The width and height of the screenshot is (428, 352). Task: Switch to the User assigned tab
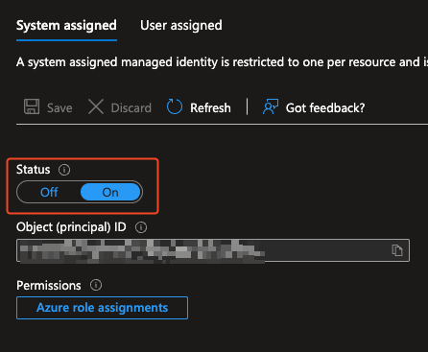pos(181,25)
